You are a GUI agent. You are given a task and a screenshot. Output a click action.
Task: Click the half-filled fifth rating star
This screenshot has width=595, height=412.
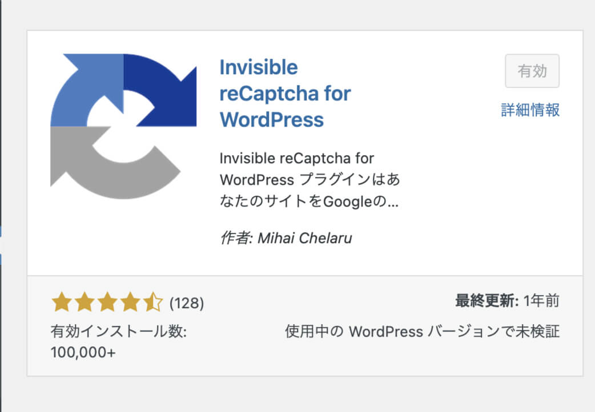click(x=152, y=302)
